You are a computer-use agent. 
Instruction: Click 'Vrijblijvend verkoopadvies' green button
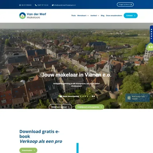tap(89, 107)
